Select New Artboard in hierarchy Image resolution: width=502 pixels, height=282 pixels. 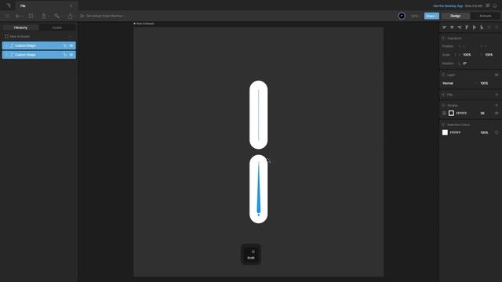coord(20,37)
